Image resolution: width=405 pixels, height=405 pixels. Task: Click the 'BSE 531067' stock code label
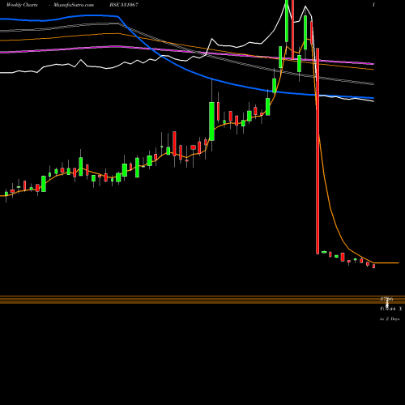124,5
